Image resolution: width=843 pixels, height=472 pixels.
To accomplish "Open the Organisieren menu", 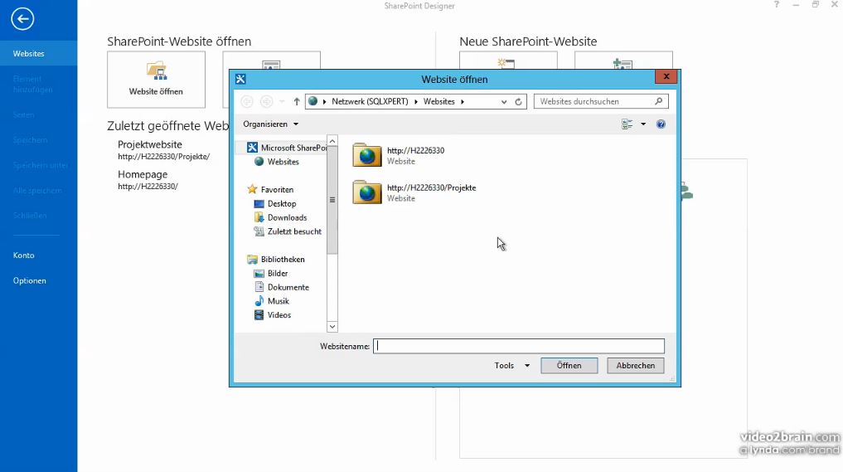I will tap(270, 124).
